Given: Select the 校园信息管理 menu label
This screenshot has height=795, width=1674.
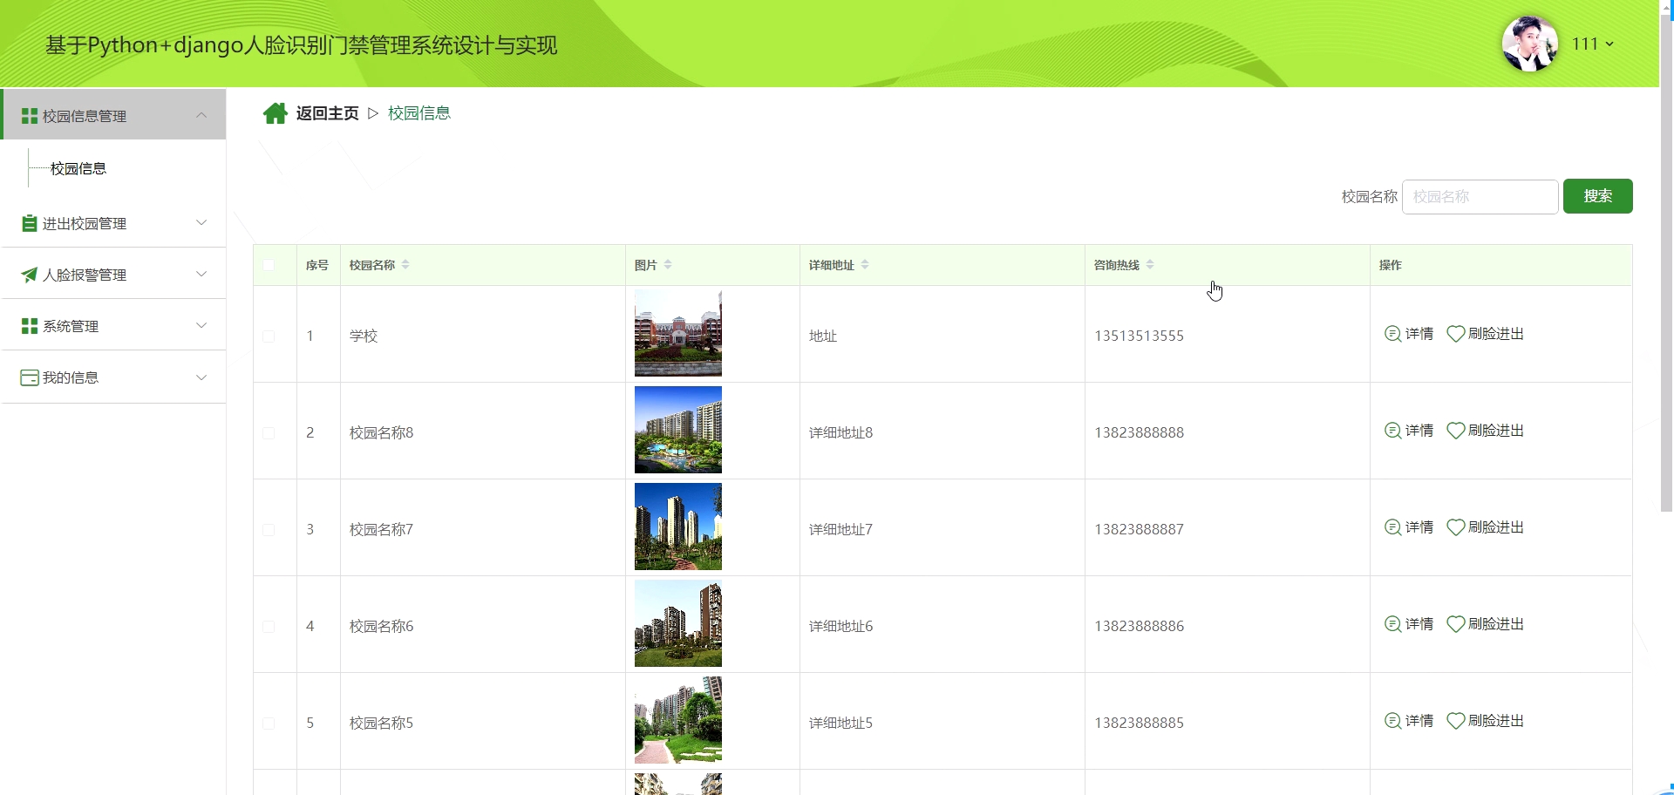Looking at the screenshot, I should tap(85, 116).
